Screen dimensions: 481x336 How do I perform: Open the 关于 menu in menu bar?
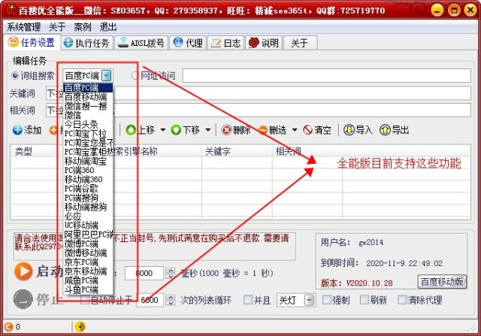(x=57, y=27)
